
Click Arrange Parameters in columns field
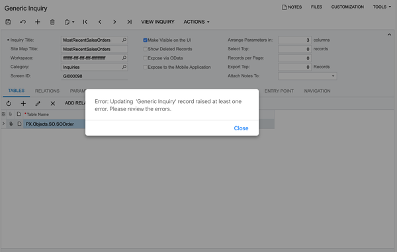point(294,40)
